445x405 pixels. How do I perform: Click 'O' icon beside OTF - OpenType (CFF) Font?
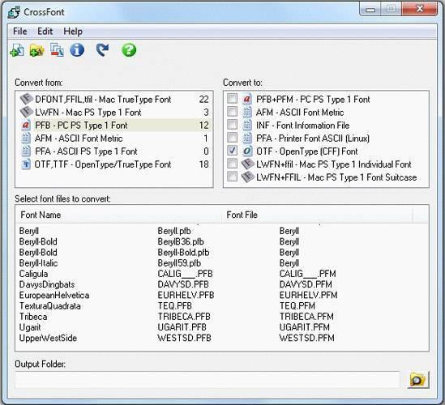pos(247,151)
